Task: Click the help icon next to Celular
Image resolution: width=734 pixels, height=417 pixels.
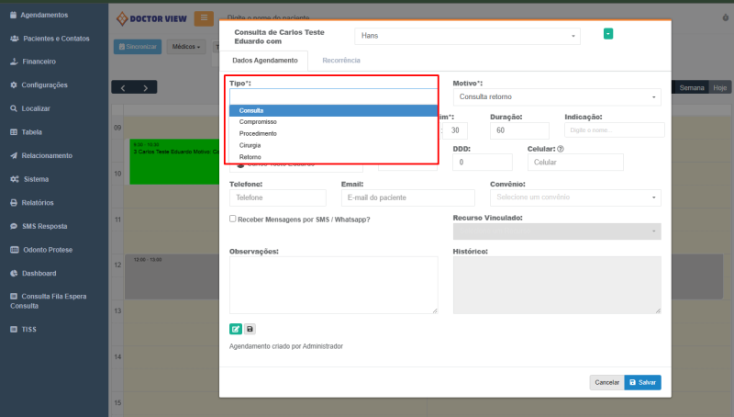Action: pyautogui.click(x=560, y=149)
